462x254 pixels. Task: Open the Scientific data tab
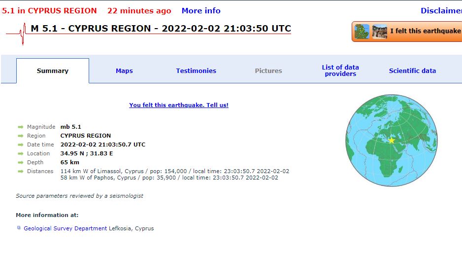click(412, 71)
